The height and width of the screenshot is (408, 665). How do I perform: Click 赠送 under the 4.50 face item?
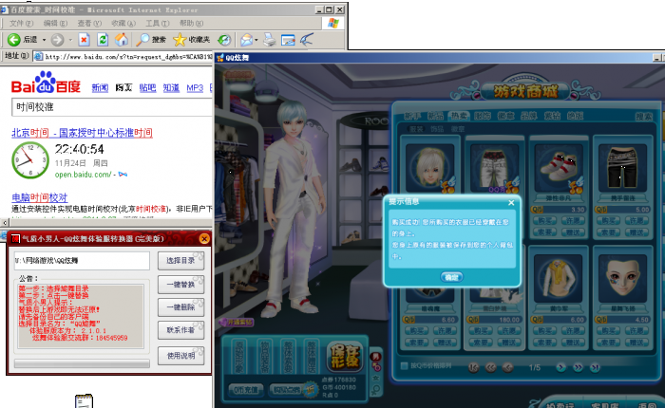tap(637, 342)
